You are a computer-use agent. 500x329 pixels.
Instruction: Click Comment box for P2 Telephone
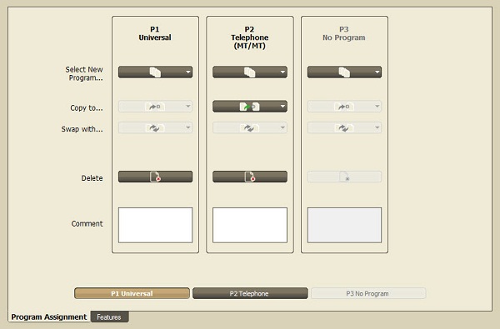coord(250,225)
